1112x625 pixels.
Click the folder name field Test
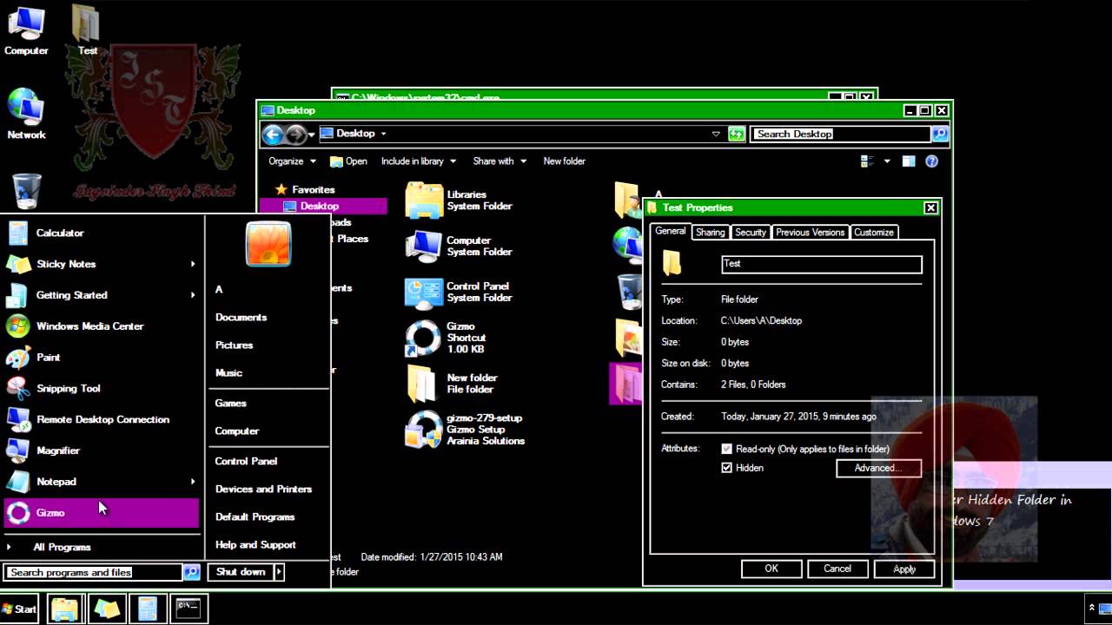point(821,264)
